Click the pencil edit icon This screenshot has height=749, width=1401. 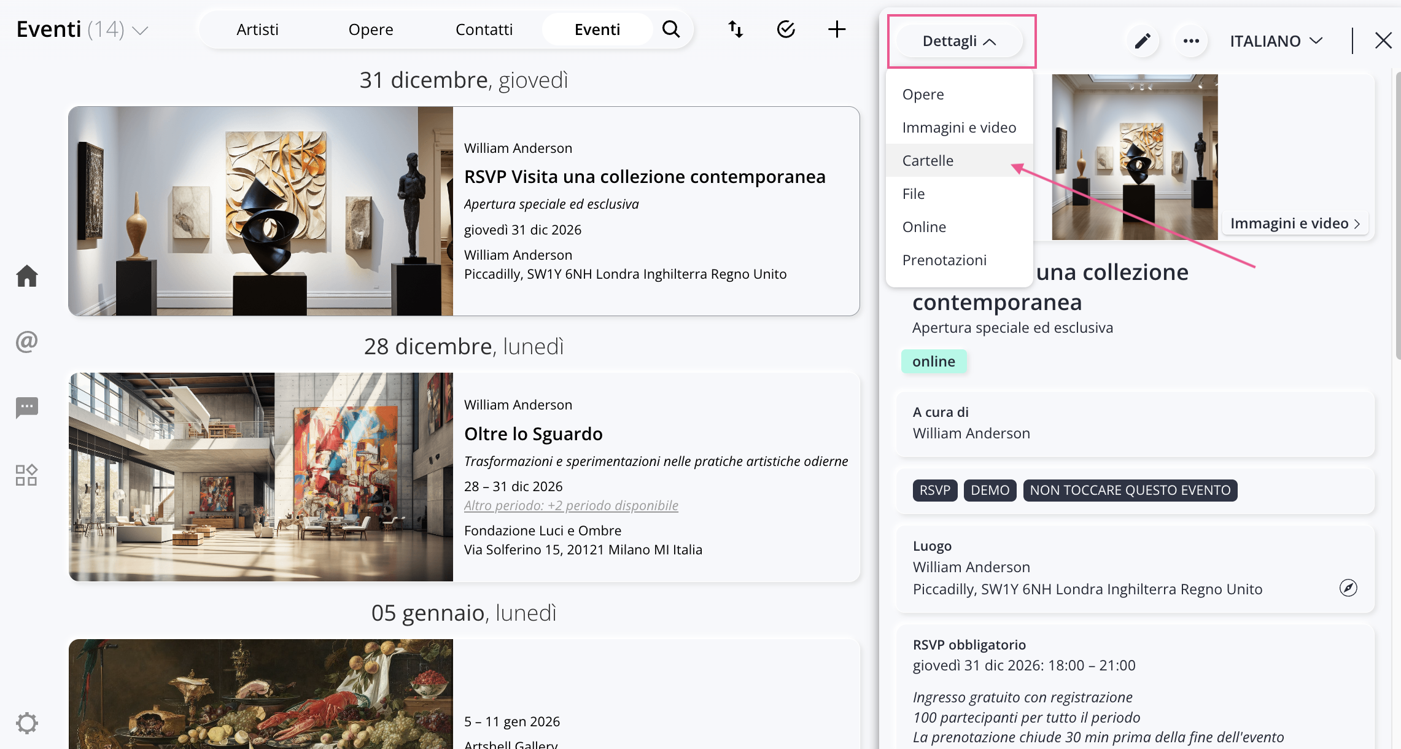(x=1142, y=41)
